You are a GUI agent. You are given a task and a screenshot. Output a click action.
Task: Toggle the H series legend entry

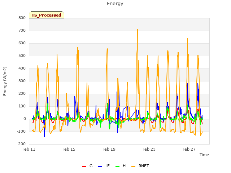coord(121,166)
